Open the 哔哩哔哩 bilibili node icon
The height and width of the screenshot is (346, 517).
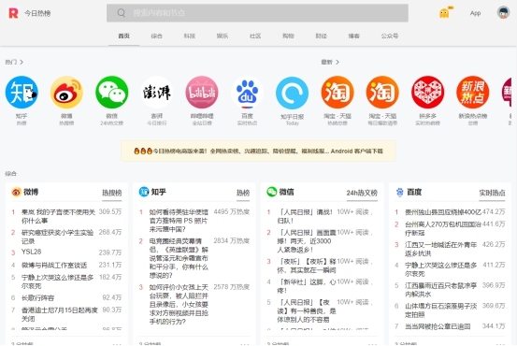click(x=202, y=93)
